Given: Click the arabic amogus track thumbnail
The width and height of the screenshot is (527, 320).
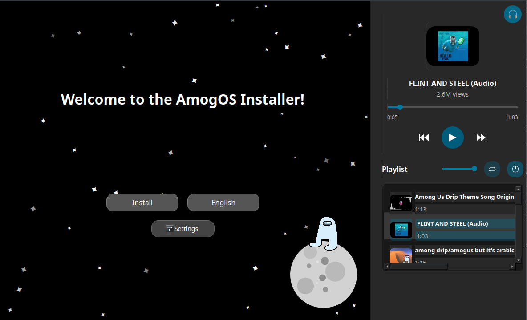Looking at the screenshot, I should tap(401, 256).
